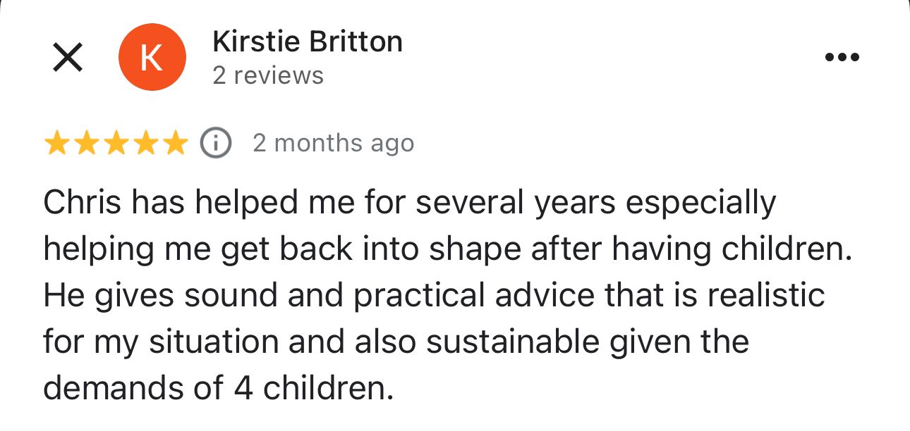The height and width of the screenshot is (431, 910).
Task: Open the three-dot more options menu
Action: 842,57
